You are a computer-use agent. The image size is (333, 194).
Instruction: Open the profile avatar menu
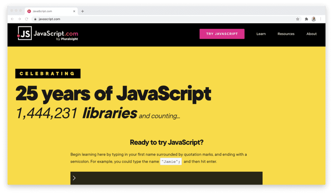pyautogui.click(x=314, y=19)
